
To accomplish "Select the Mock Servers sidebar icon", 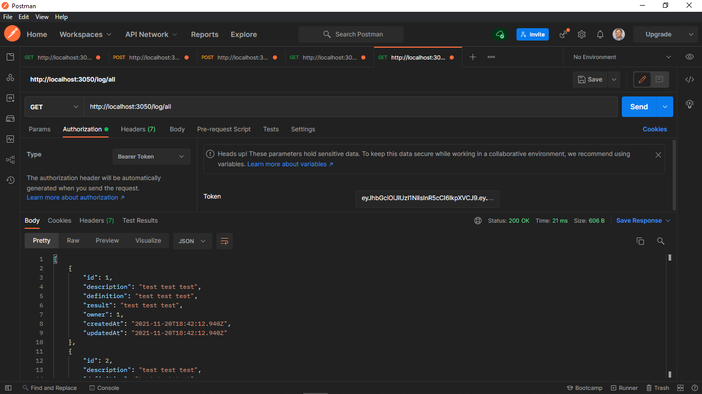I will coord(10,119).
